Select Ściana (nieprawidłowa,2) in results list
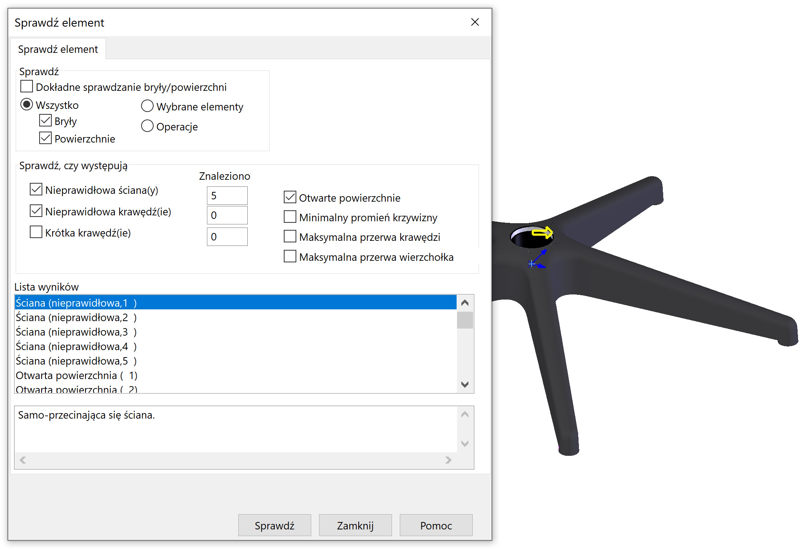The height and width of the screenshot is (549, 800). (236, 317)
